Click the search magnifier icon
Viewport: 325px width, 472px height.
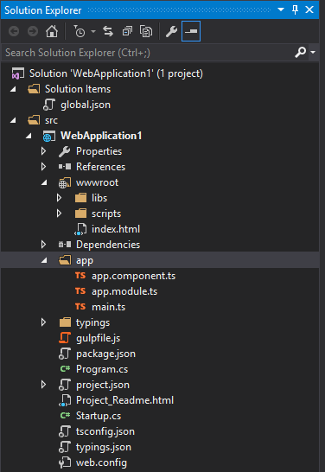[x=300, y=53]
